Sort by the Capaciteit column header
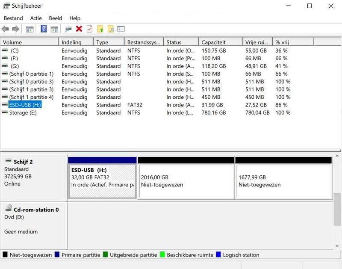This screenshot has width=342, height=269. 221,42
